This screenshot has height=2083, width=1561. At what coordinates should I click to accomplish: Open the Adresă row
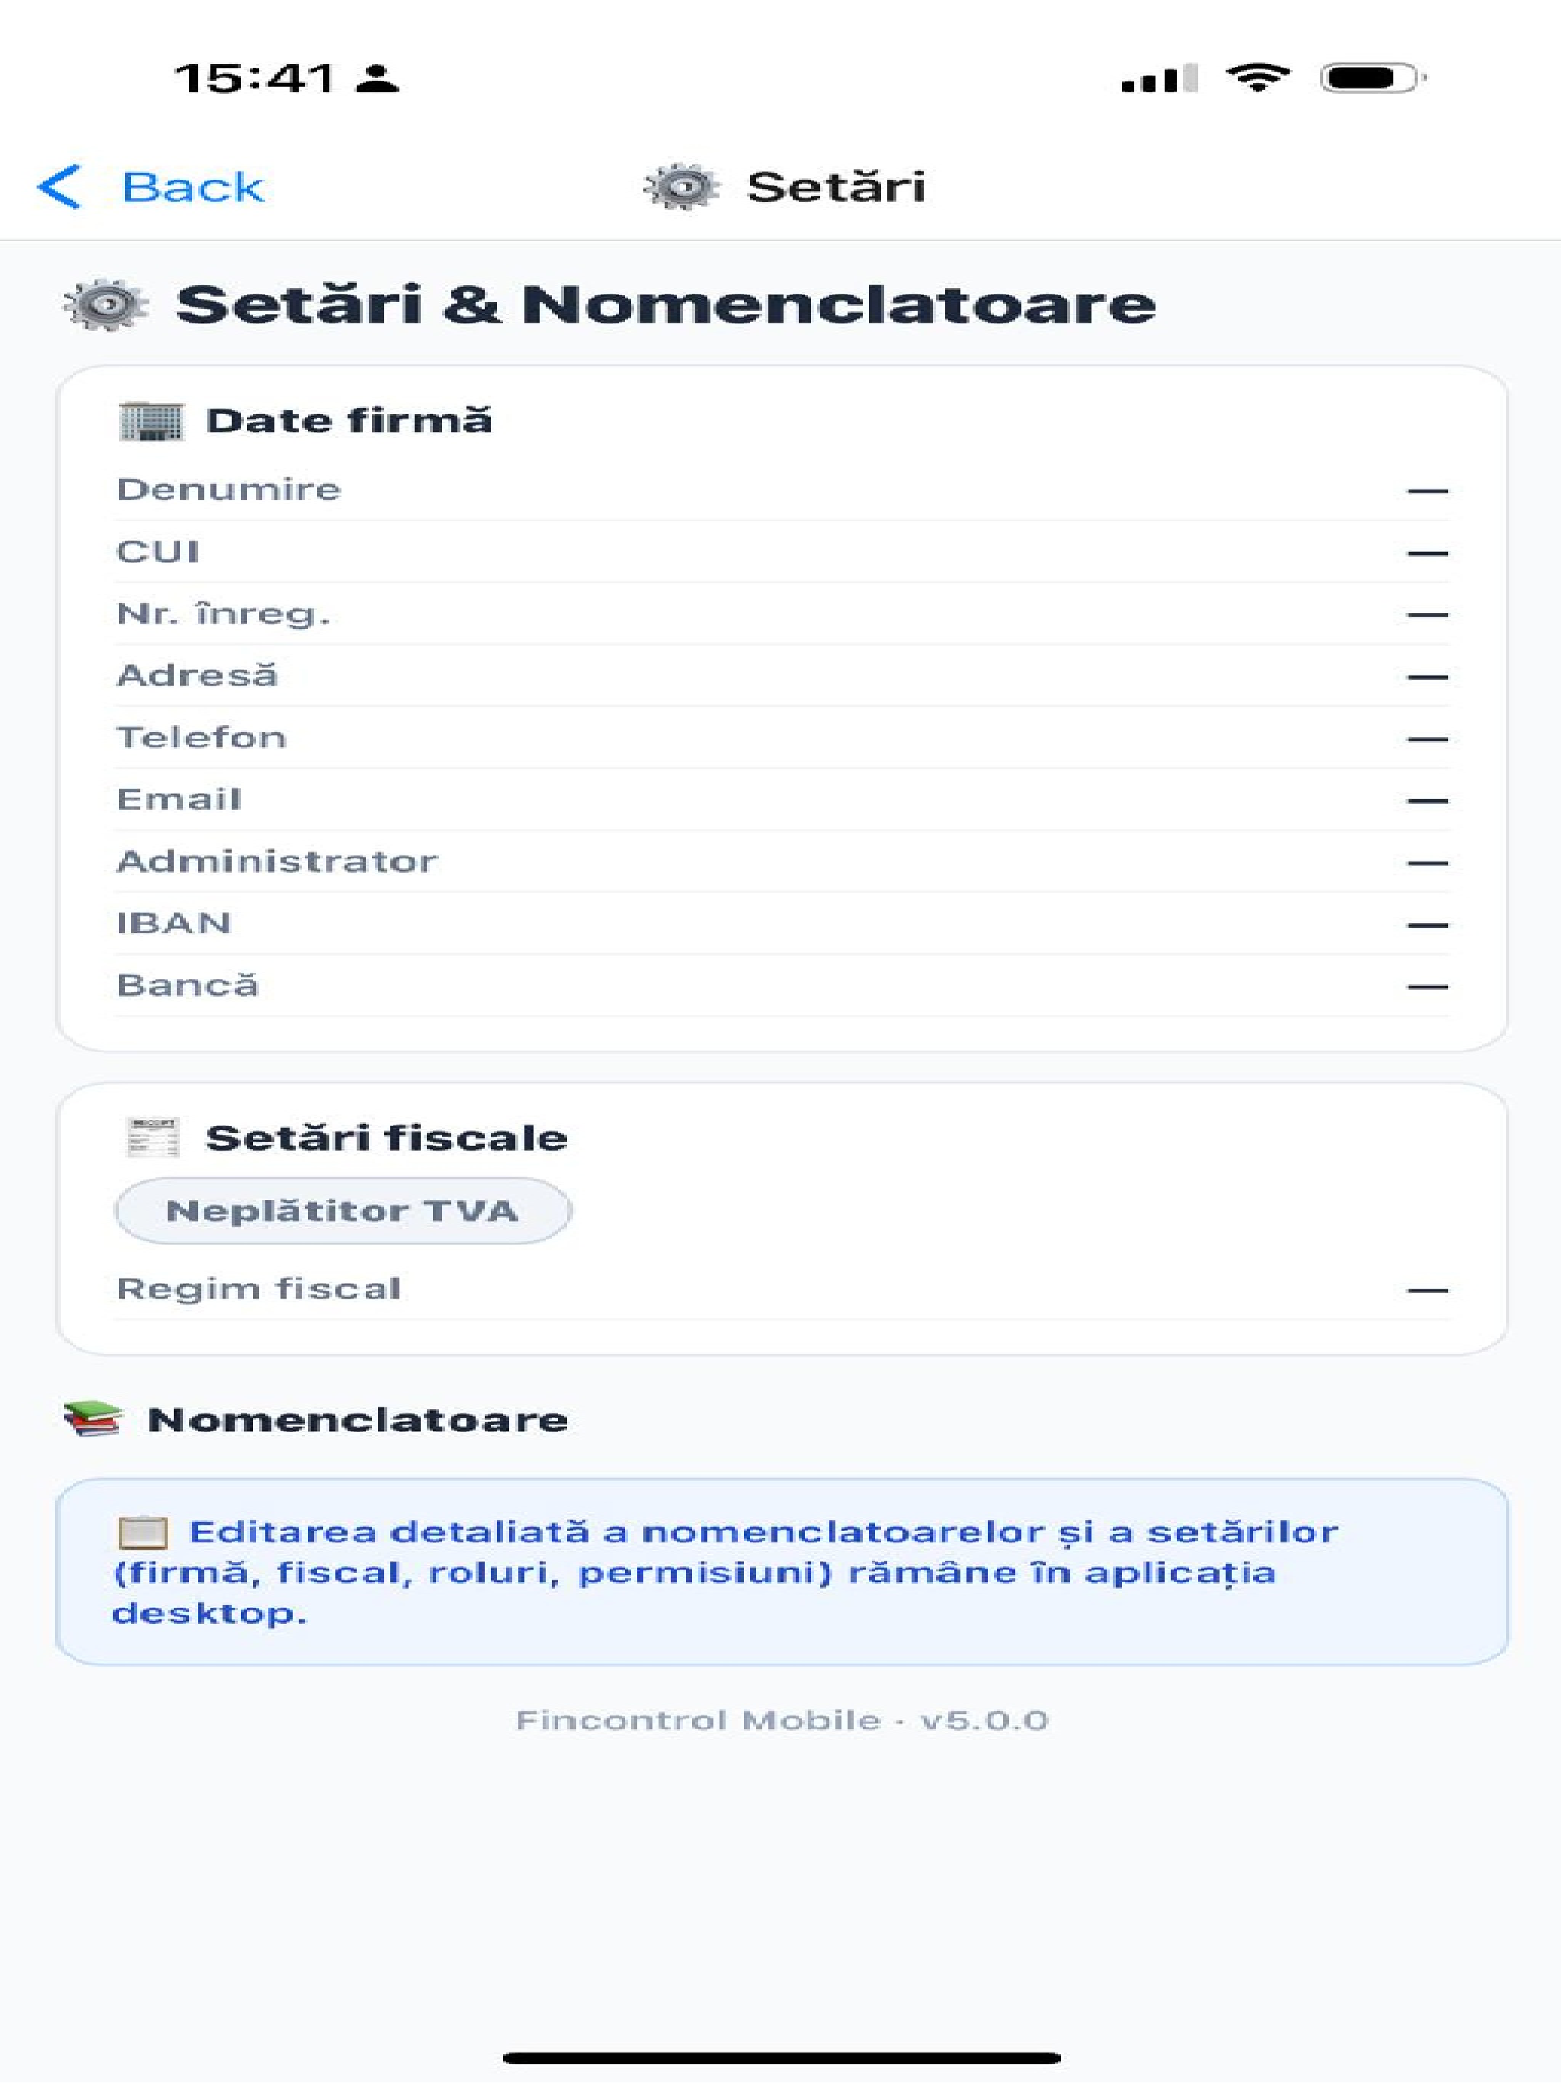781,676
